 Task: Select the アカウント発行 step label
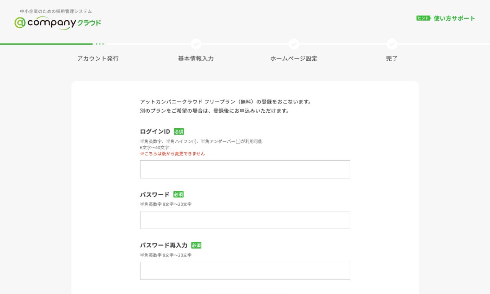pyautogui.click(x=98, y=58)
